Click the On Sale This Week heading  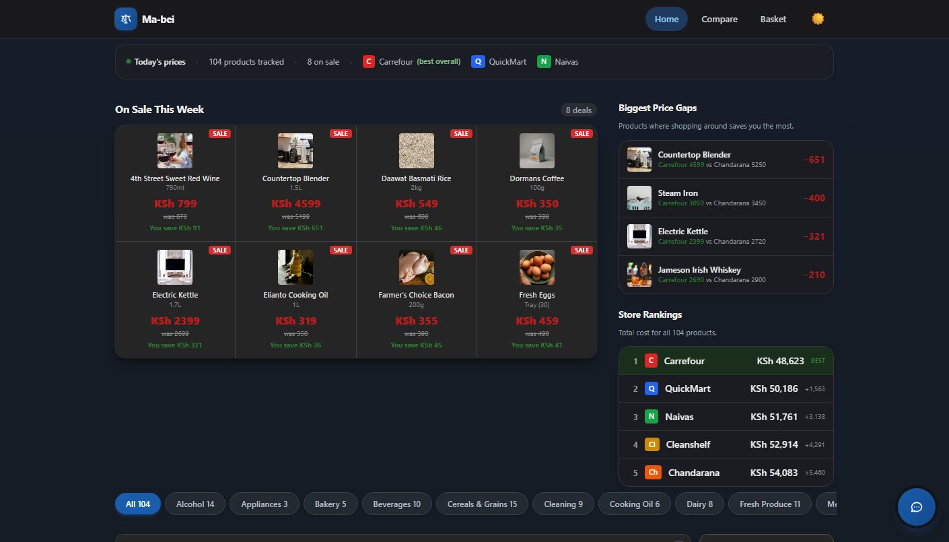point(160,110)
